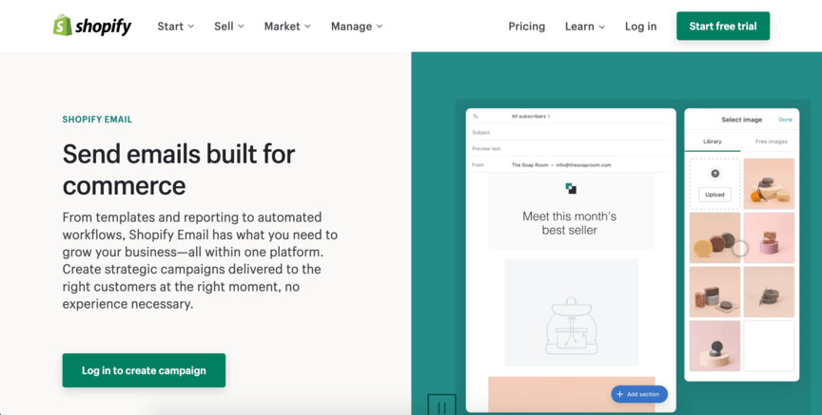This screenshot has height=415, width=822.
Task: Pause the animation with pause icon
Action: coord(442,406)
